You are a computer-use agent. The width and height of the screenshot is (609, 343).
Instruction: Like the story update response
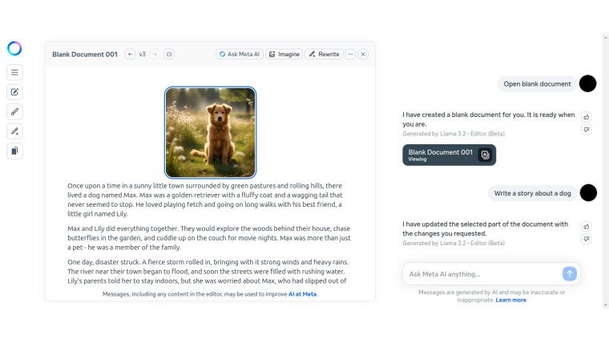[x=587, y=226]
